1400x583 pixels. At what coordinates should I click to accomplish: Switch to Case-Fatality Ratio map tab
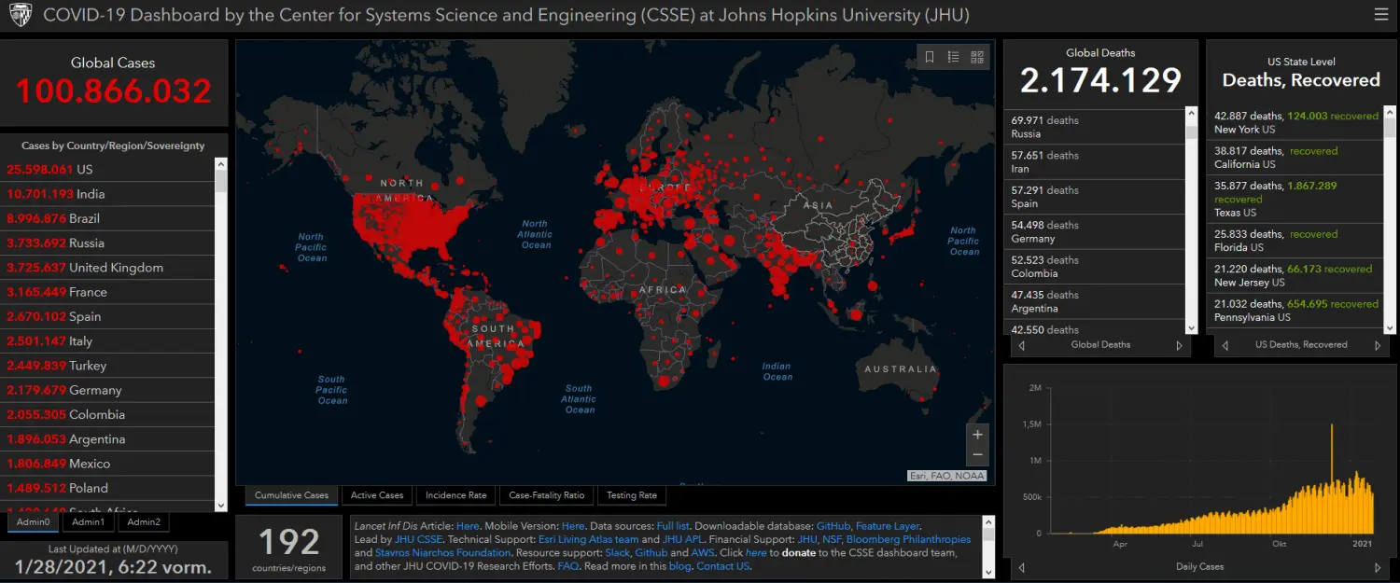pyautogui.click(x=547, y=495)
